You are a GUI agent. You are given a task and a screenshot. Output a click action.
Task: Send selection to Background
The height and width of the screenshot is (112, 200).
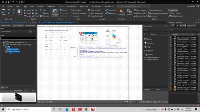[x=111, y=13]
